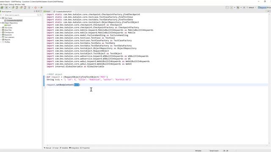Click the Test Suites folder icon

point(3,28)
